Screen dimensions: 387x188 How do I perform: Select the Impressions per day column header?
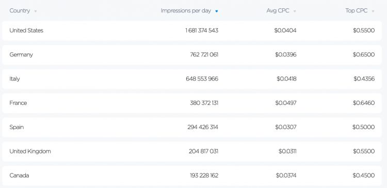pyautogui.click(x=186, y=11)
